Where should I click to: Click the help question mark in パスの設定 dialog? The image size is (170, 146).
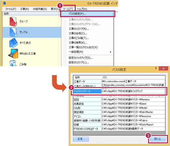[x=156, y=69]
